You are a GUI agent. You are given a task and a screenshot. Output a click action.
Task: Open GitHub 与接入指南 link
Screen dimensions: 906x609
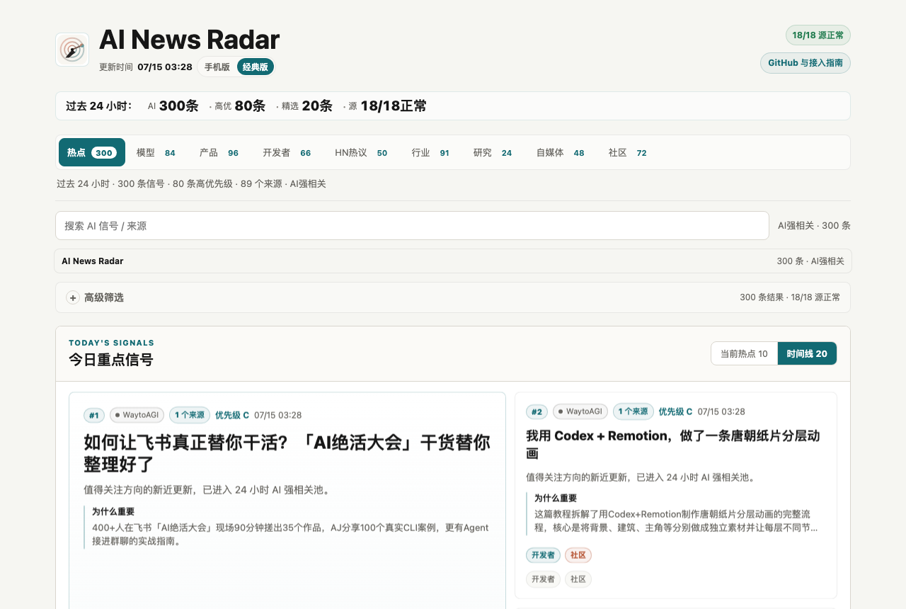[805, 63]
